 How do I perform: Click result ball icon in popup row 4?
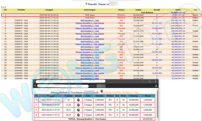(x=78, y=115)
